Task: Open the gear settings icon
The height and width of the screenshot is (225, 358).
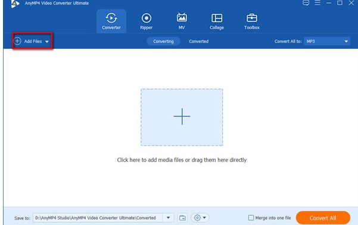Action: [197, 218]
